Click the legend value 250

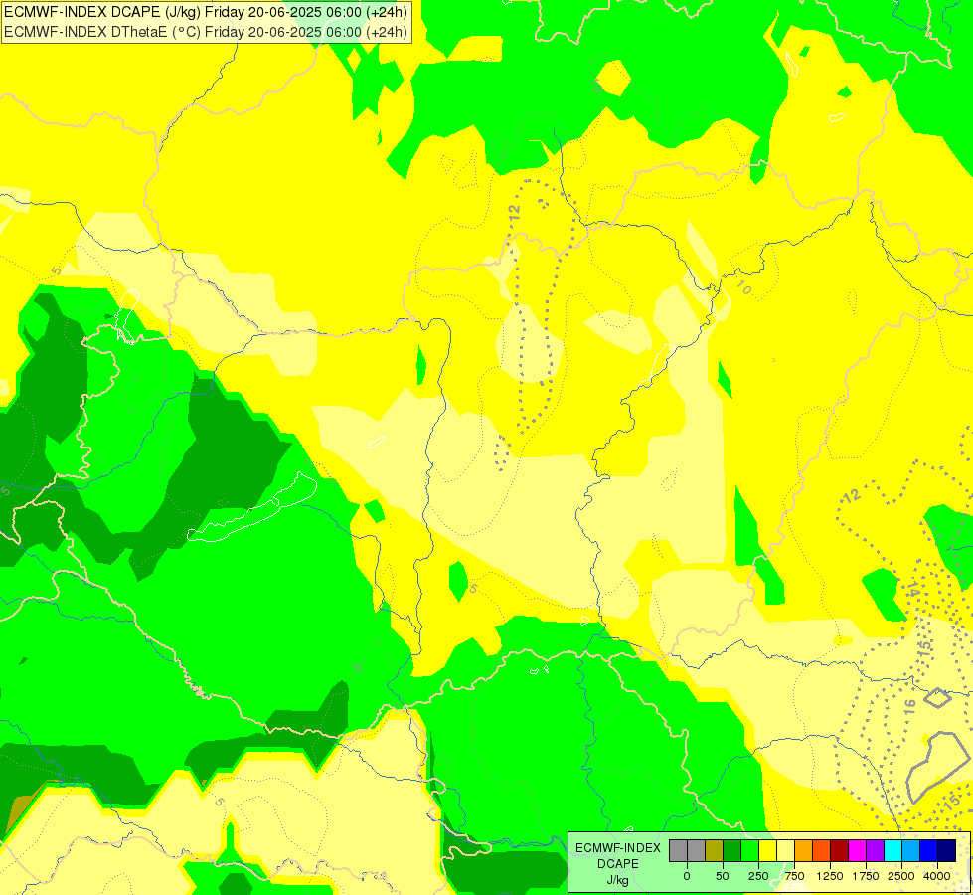[x=758, y=876]
